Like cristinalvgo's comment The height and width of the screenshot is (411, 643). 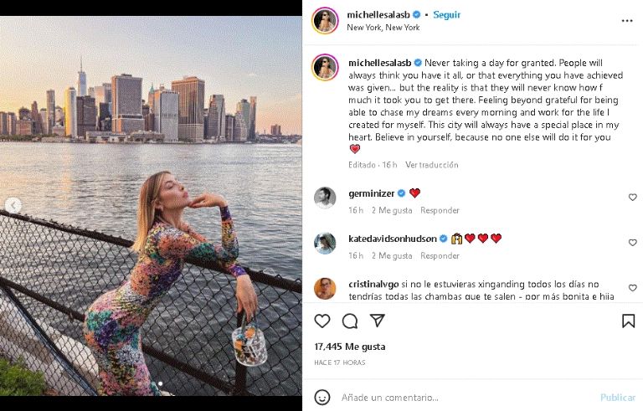pyautogui.click(x=632, y=288)
